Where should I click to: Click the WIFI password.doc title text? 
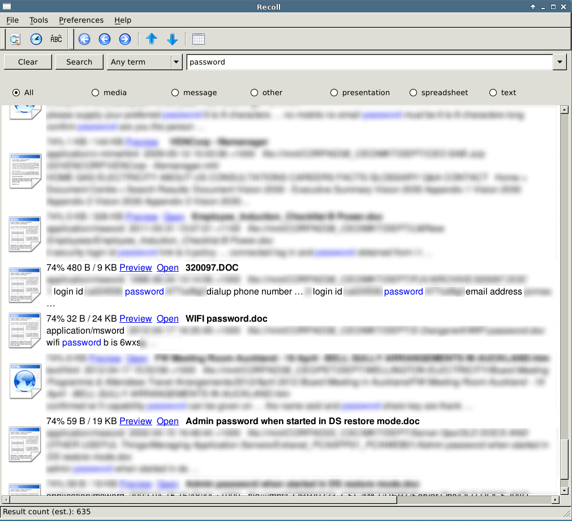pyautogui.click(x=226, y=319)
